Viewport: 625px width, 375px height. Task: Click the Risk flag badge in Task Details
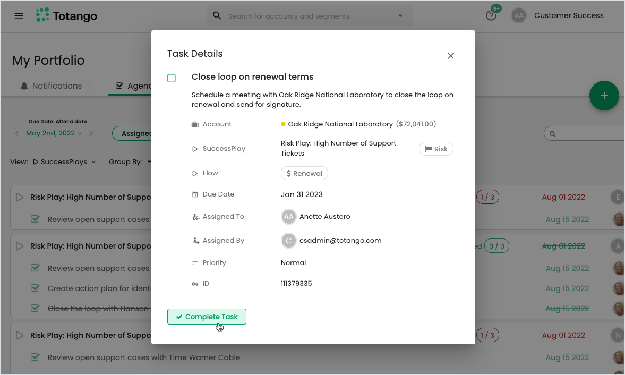tap(435, 149)
